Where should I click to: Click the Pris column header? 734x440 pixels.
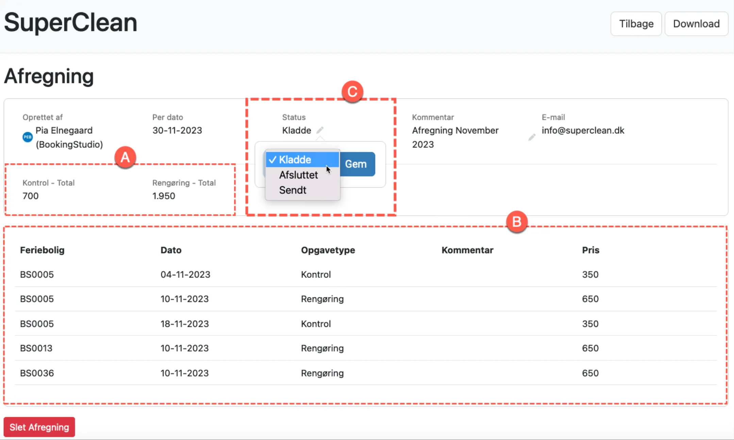tap(590, 250)
